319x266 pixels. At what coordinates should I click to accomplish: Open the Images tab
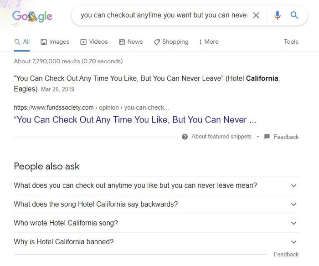coord(55,42)
